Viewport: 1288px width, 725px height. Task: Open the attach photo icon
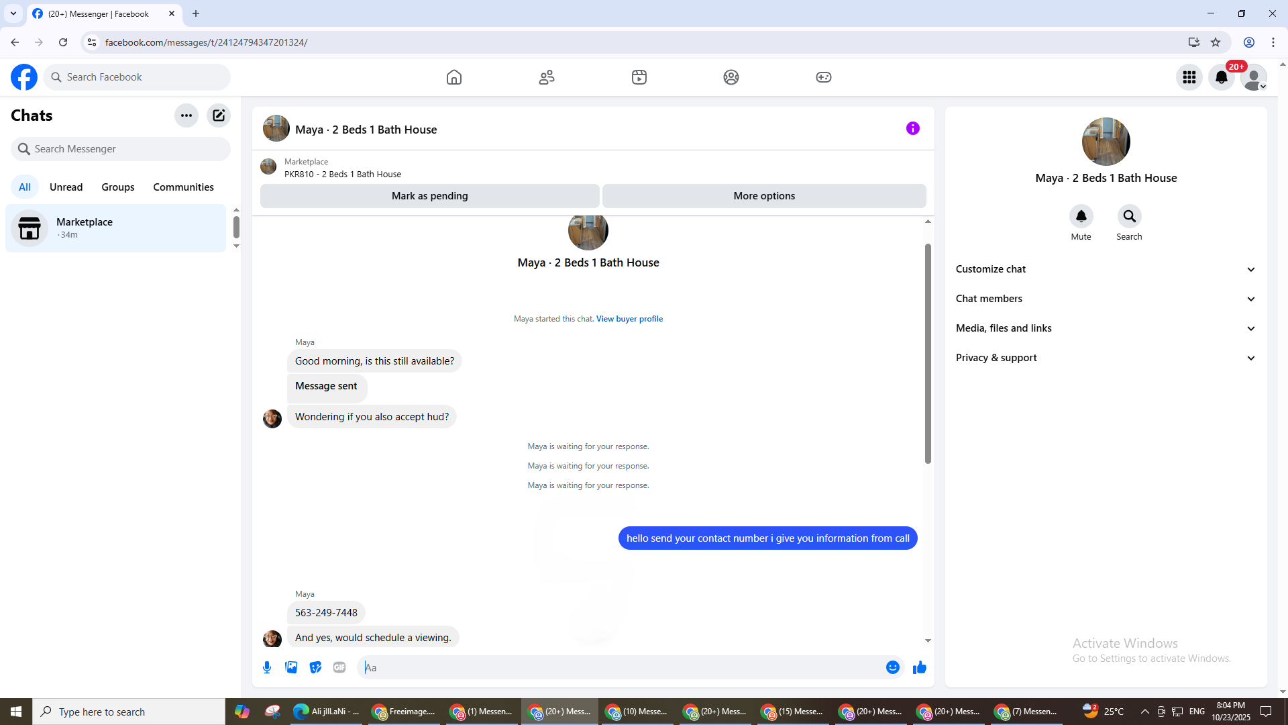pyautogui.click(x=291, y=667)
